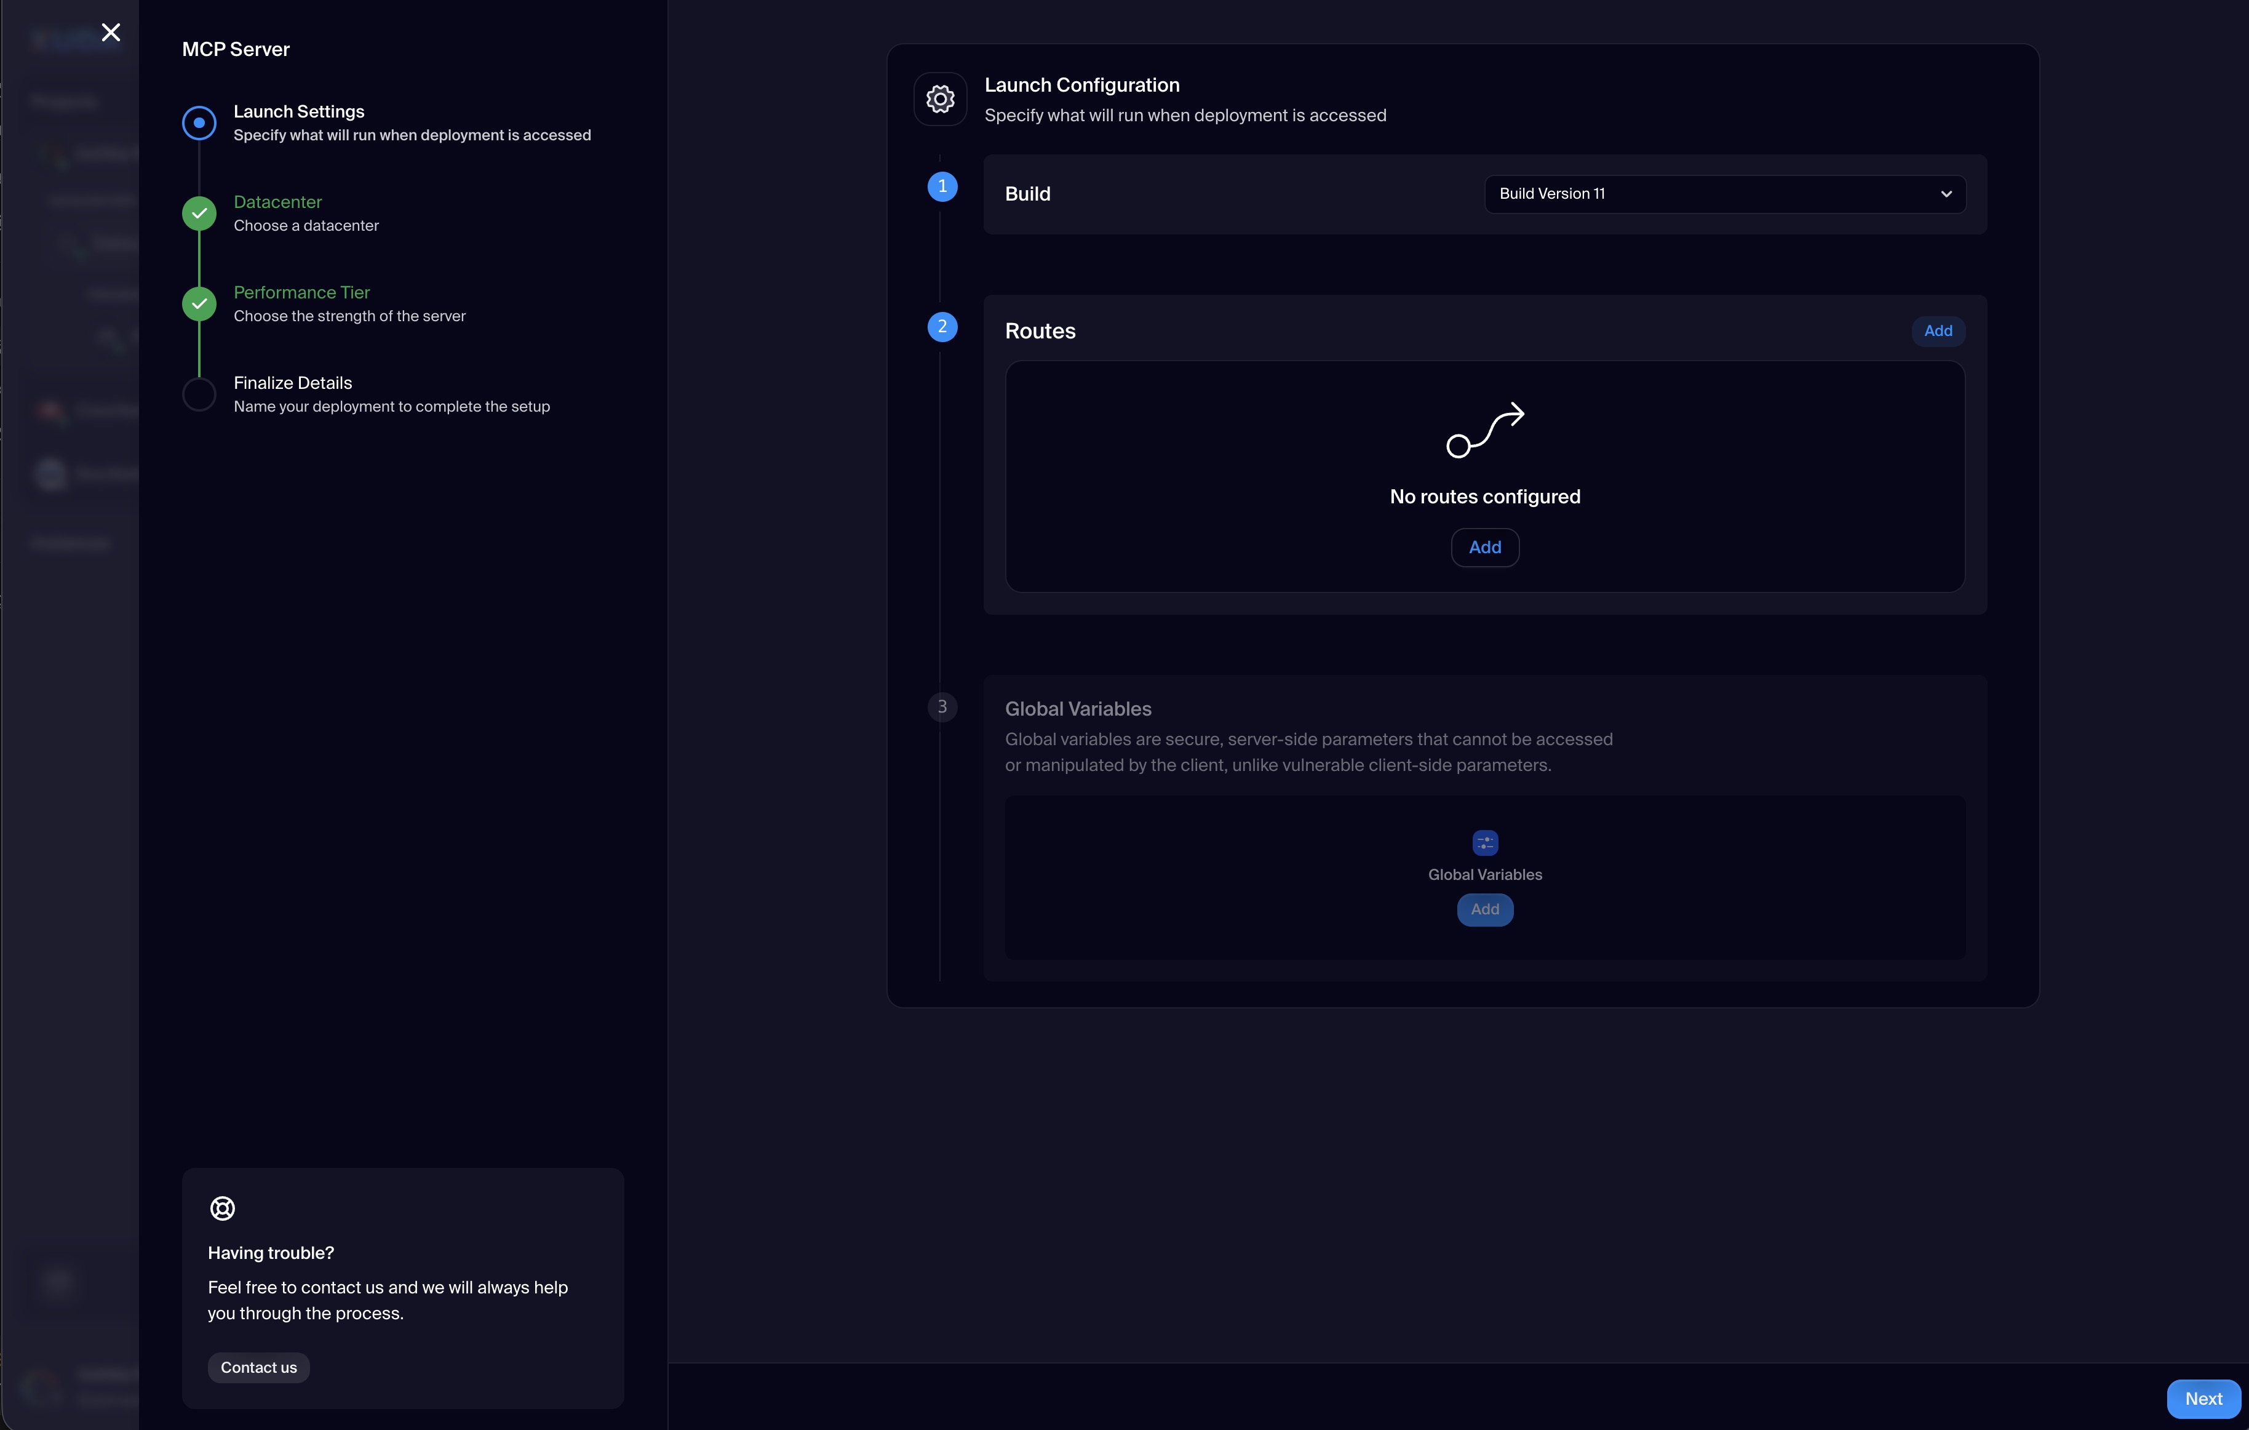This screenshot has width=2249, height=1430.
Task: Click Add under Global Variables
Action: coord(1485,909)
